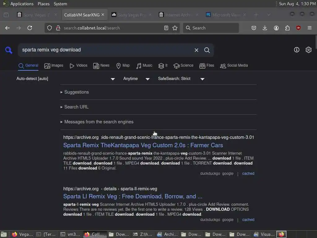Switch to the Videos search category

(78, 66)
